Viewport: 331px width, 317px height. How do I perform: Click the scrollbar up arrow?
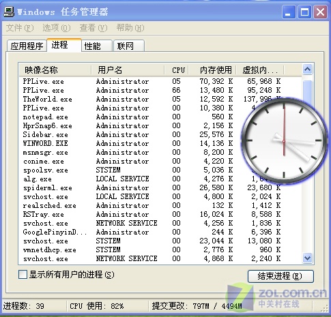coord(308,69)
